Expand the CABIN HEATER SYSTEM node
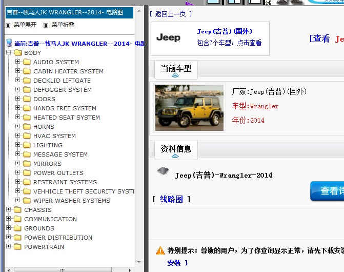 click(x=18, y=71)
